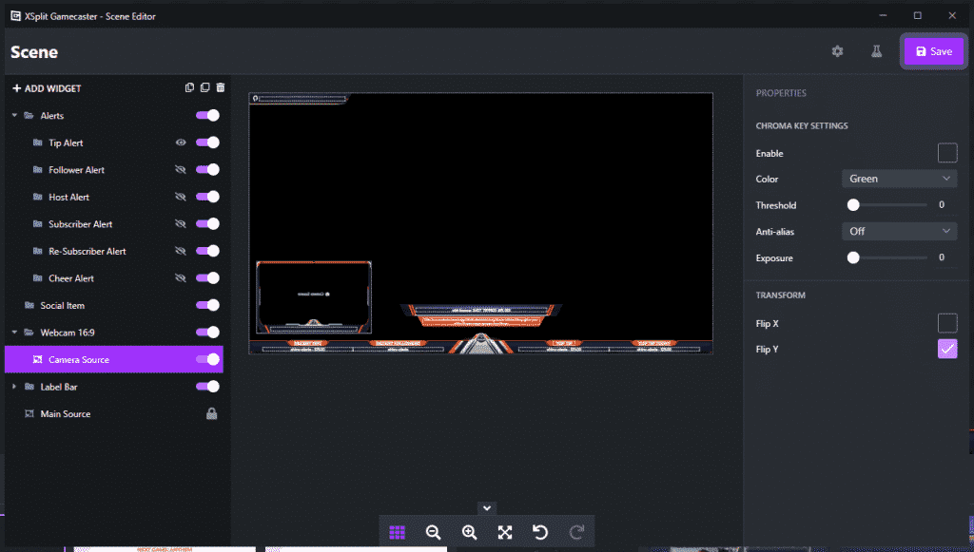Turn off the Social Item toggle
974x552 pixels.
pos(207,306)
